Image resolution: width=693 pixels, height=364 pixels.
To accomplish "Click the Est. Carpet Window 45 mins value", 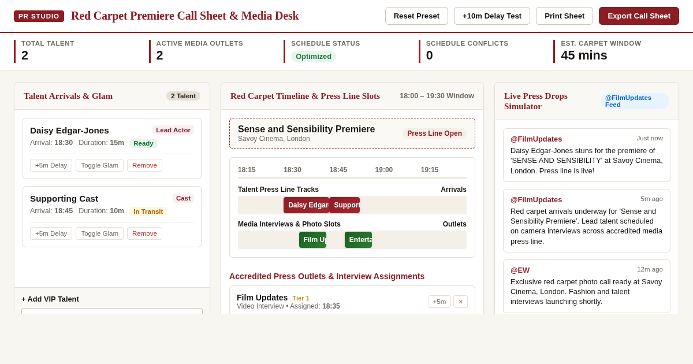I will point(584,55).
